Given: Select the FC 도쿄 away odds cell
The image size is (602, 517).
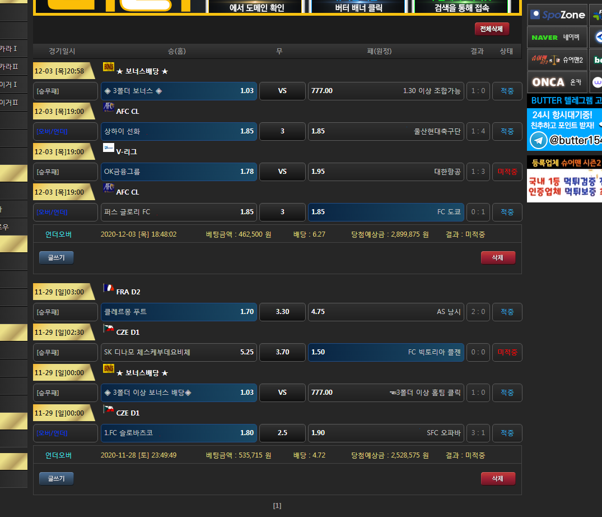Looking at the screenshot, I should point(386,212).
